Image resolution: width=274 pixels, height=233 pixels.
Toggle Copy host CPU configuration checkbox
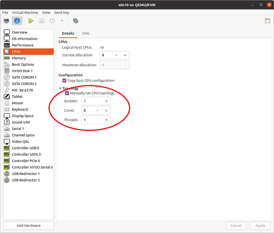(64, 81)
